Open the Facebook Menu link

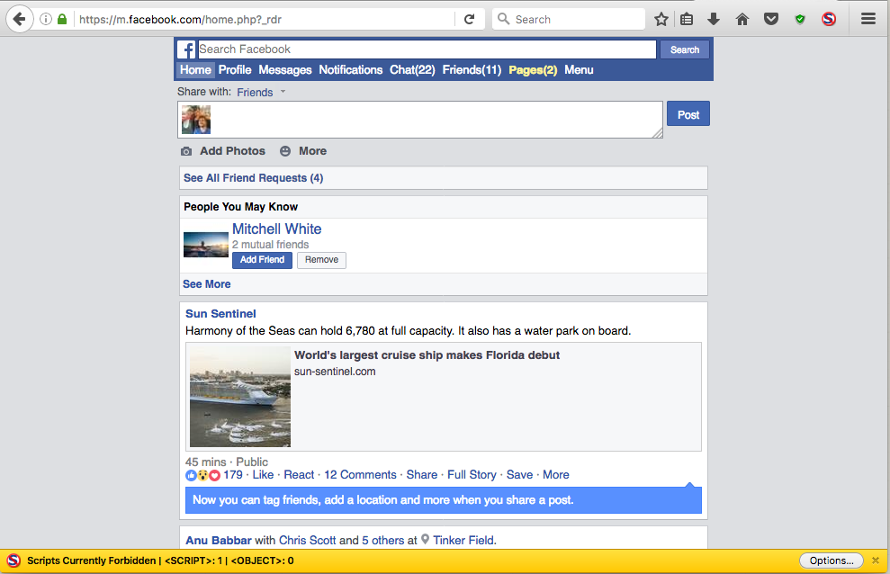coord(579,70)
